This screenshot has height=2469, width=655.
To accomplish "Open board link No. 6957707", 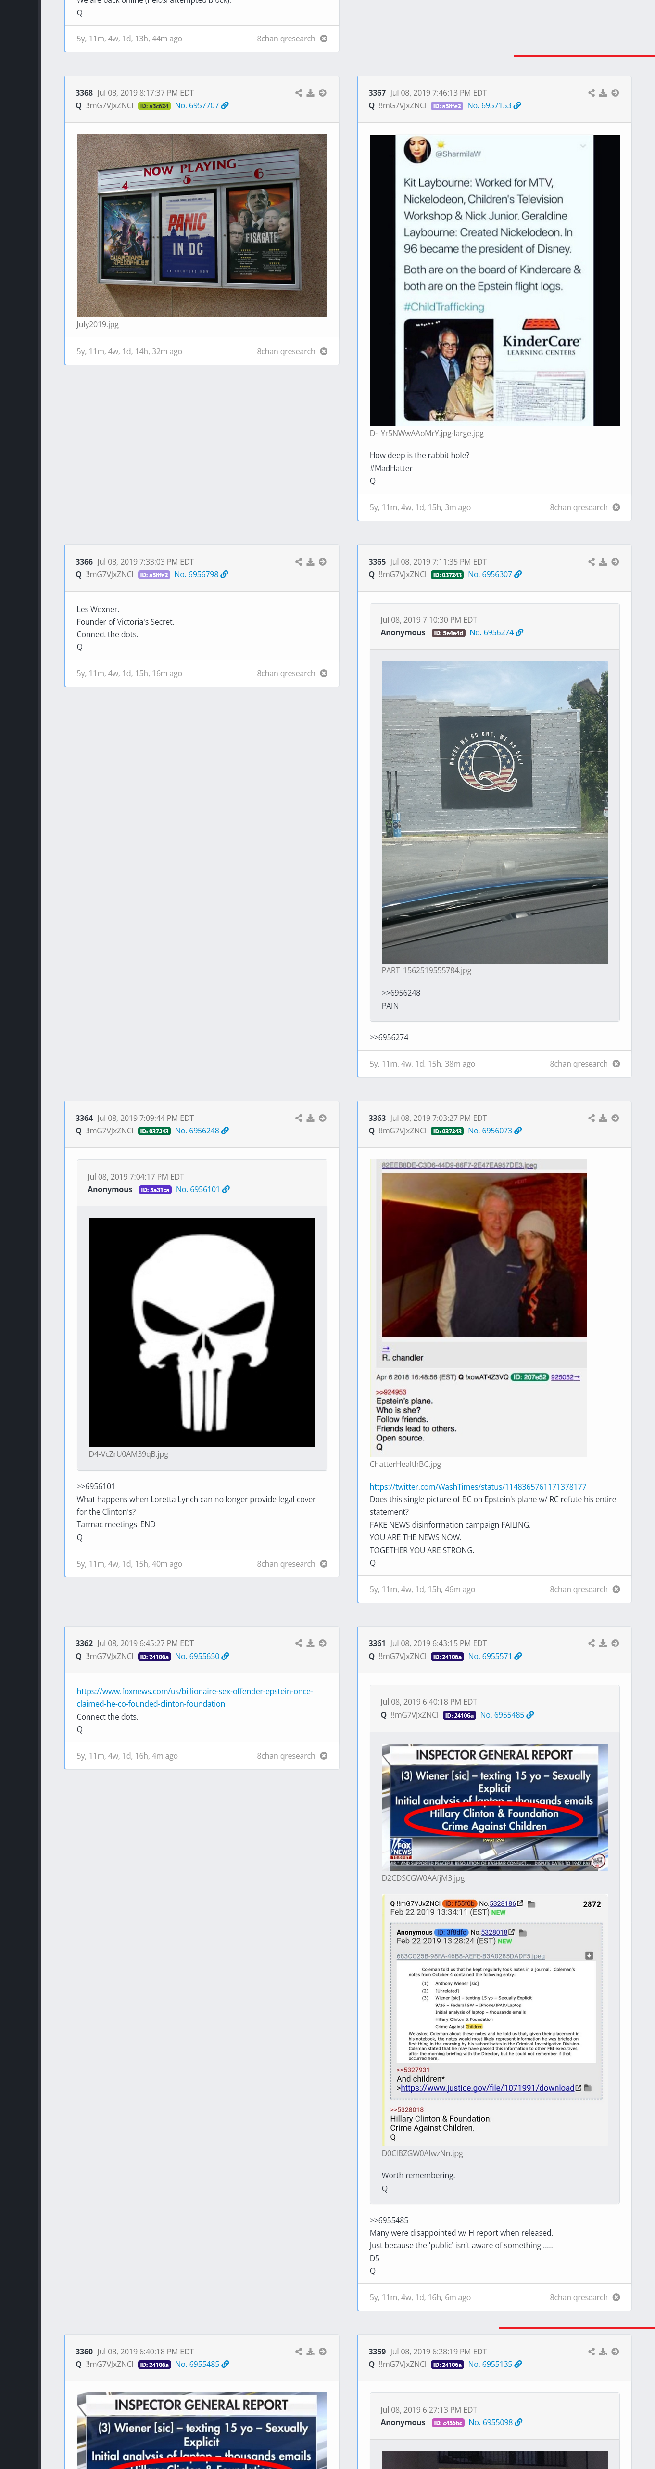I will (x=201, y=105).
